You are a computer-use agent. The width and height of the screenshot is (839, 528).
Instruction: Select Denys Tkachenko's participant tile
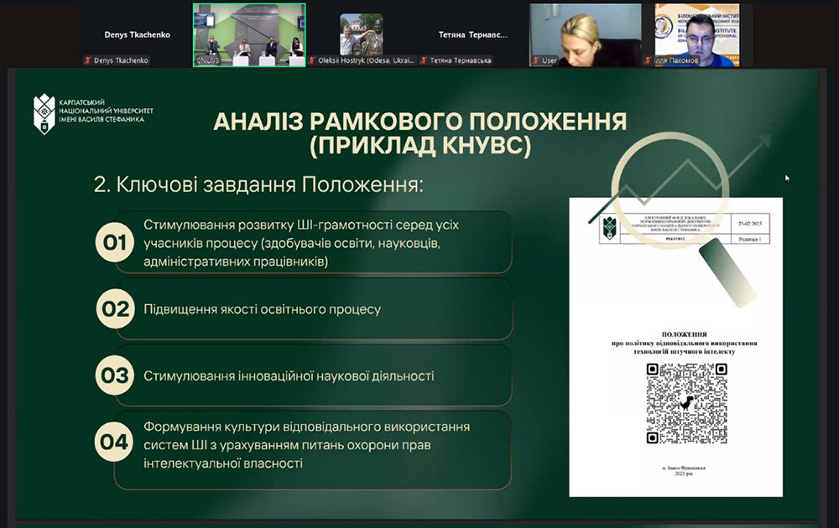[137, 34]
